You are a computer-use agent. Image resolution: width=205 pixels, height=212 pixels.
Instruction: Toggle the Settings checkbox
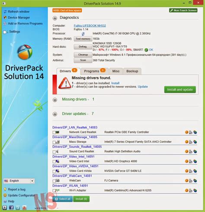(5, 32)
